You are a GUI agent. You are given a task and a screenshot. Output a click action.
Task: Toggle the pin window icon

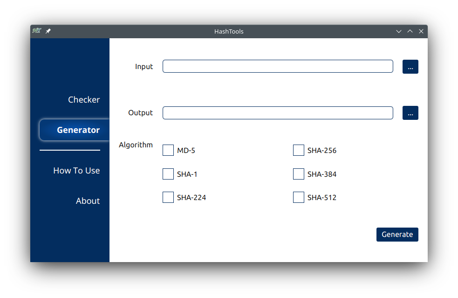point(48,31)
